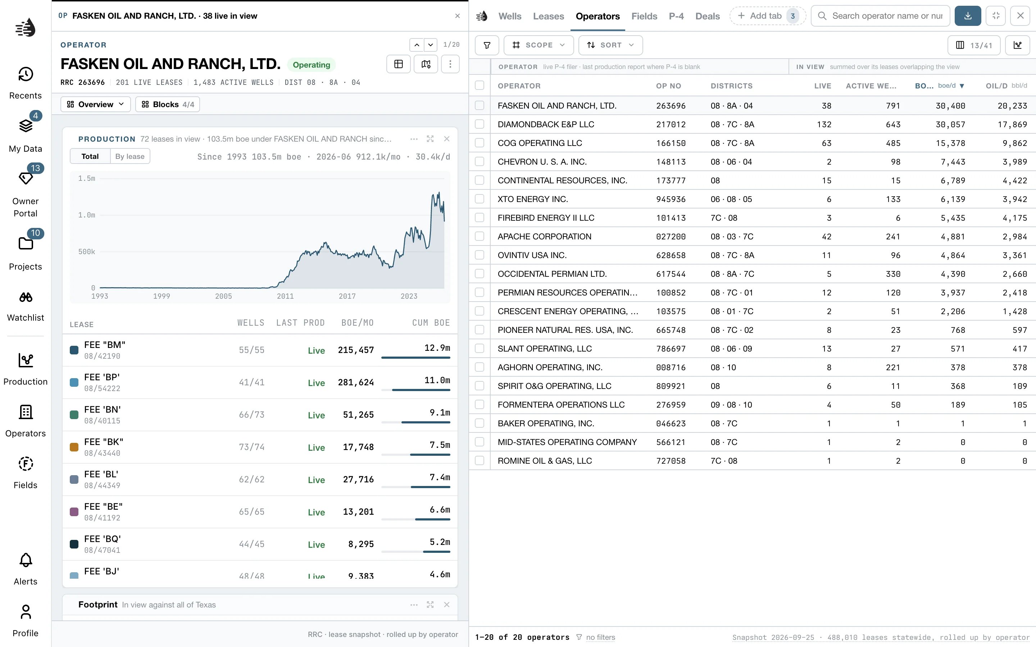Viewport: 1036px width, 647px height.
Task: Expand the Footprint card
Action: coord(430,605)
